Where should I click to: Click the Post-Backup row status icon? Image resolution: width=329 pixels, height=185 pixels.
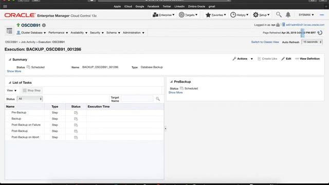tap(76, 132)
